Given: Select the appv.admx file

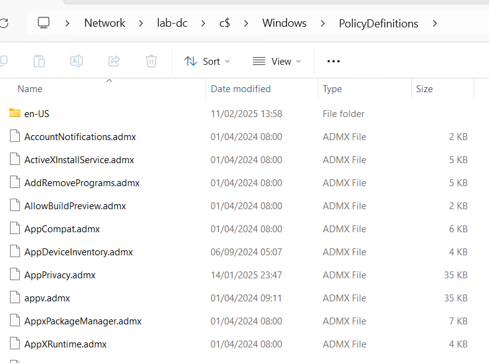Looking at the screenshot, I should tap(47, 298).
